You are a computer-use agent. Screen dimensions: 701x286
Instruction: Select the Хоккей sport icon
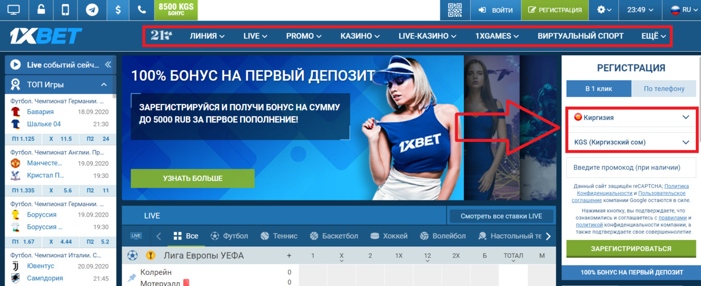pos(375,236)
